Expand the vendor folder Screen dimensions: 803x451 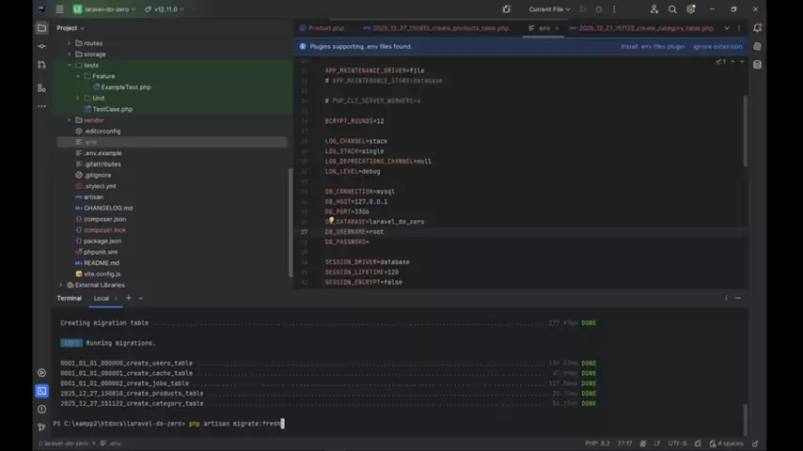70,120
